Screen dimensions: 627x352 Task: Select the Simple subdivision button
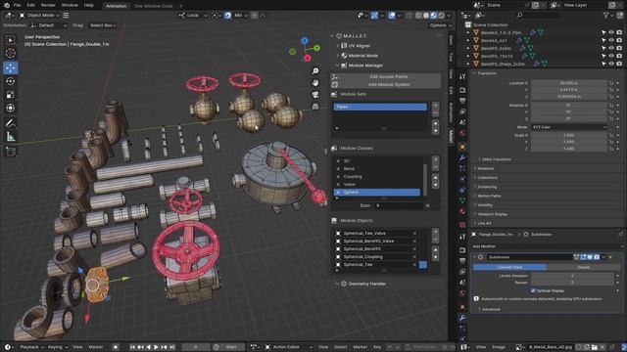(584, 267)
